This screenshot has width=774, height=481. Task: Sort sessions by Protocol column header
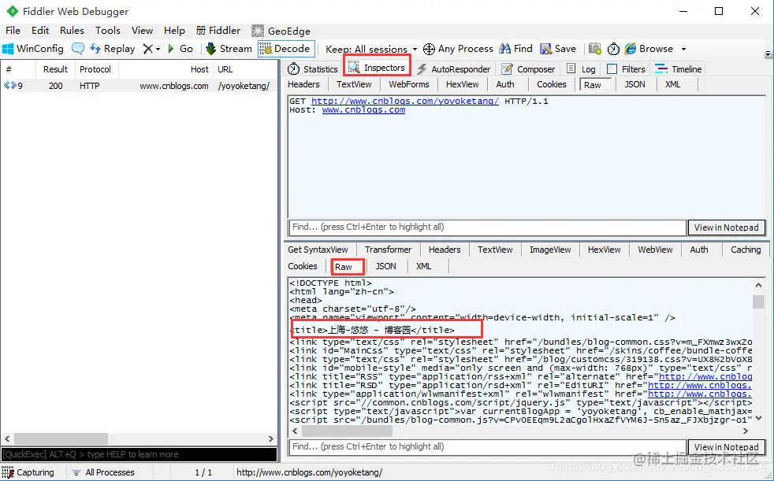click(95, 69)
